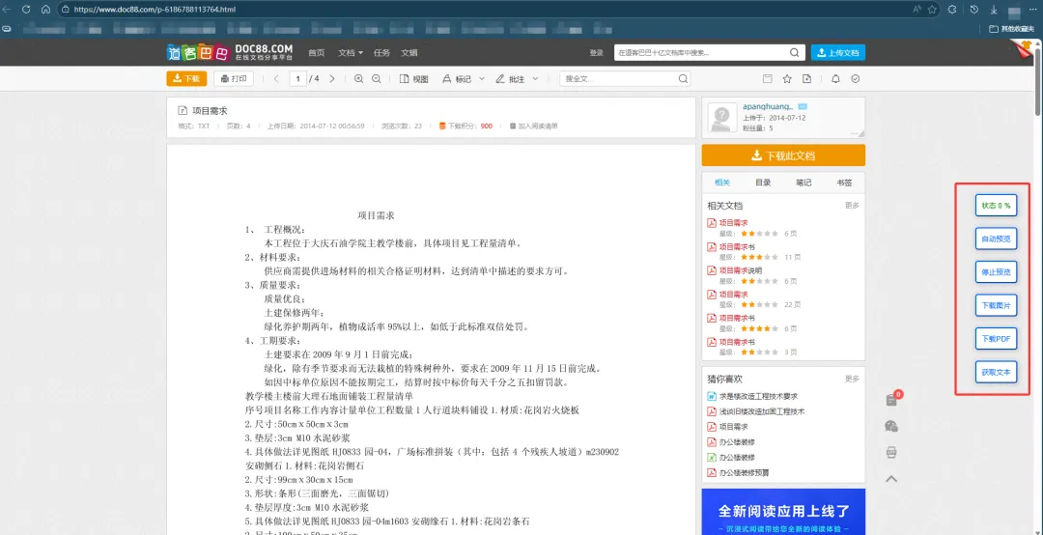Click the reading list icon with red badge
Image resolution: width=1043 pixels, height=535 pixels.
(x=892, y=399)
